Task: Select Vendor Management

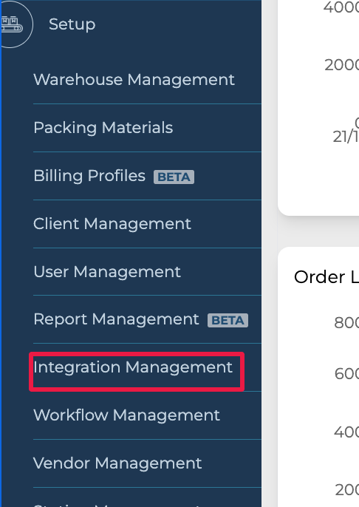Action: [x=117, y=463]
